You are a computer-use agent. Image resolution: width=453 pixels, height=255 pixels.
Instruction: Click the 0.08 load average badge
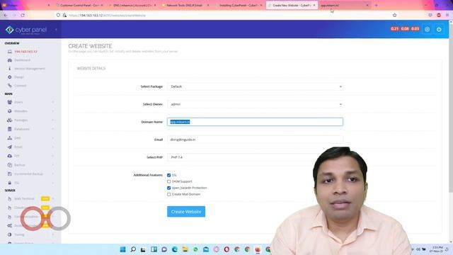(405, 28)
